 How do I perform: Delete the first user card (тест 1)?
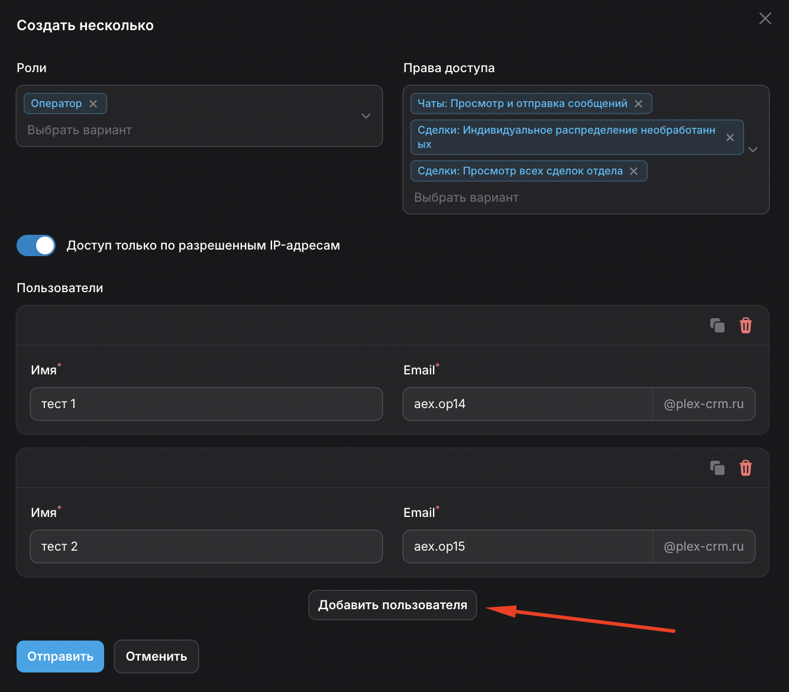click(746, 325)
